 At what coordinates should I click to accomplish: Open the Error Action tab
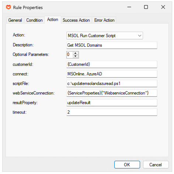click(104, 20)
